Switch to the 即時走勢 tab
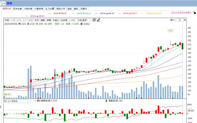The width and height of the screenshot is (197, 123). tap(18, 9)
